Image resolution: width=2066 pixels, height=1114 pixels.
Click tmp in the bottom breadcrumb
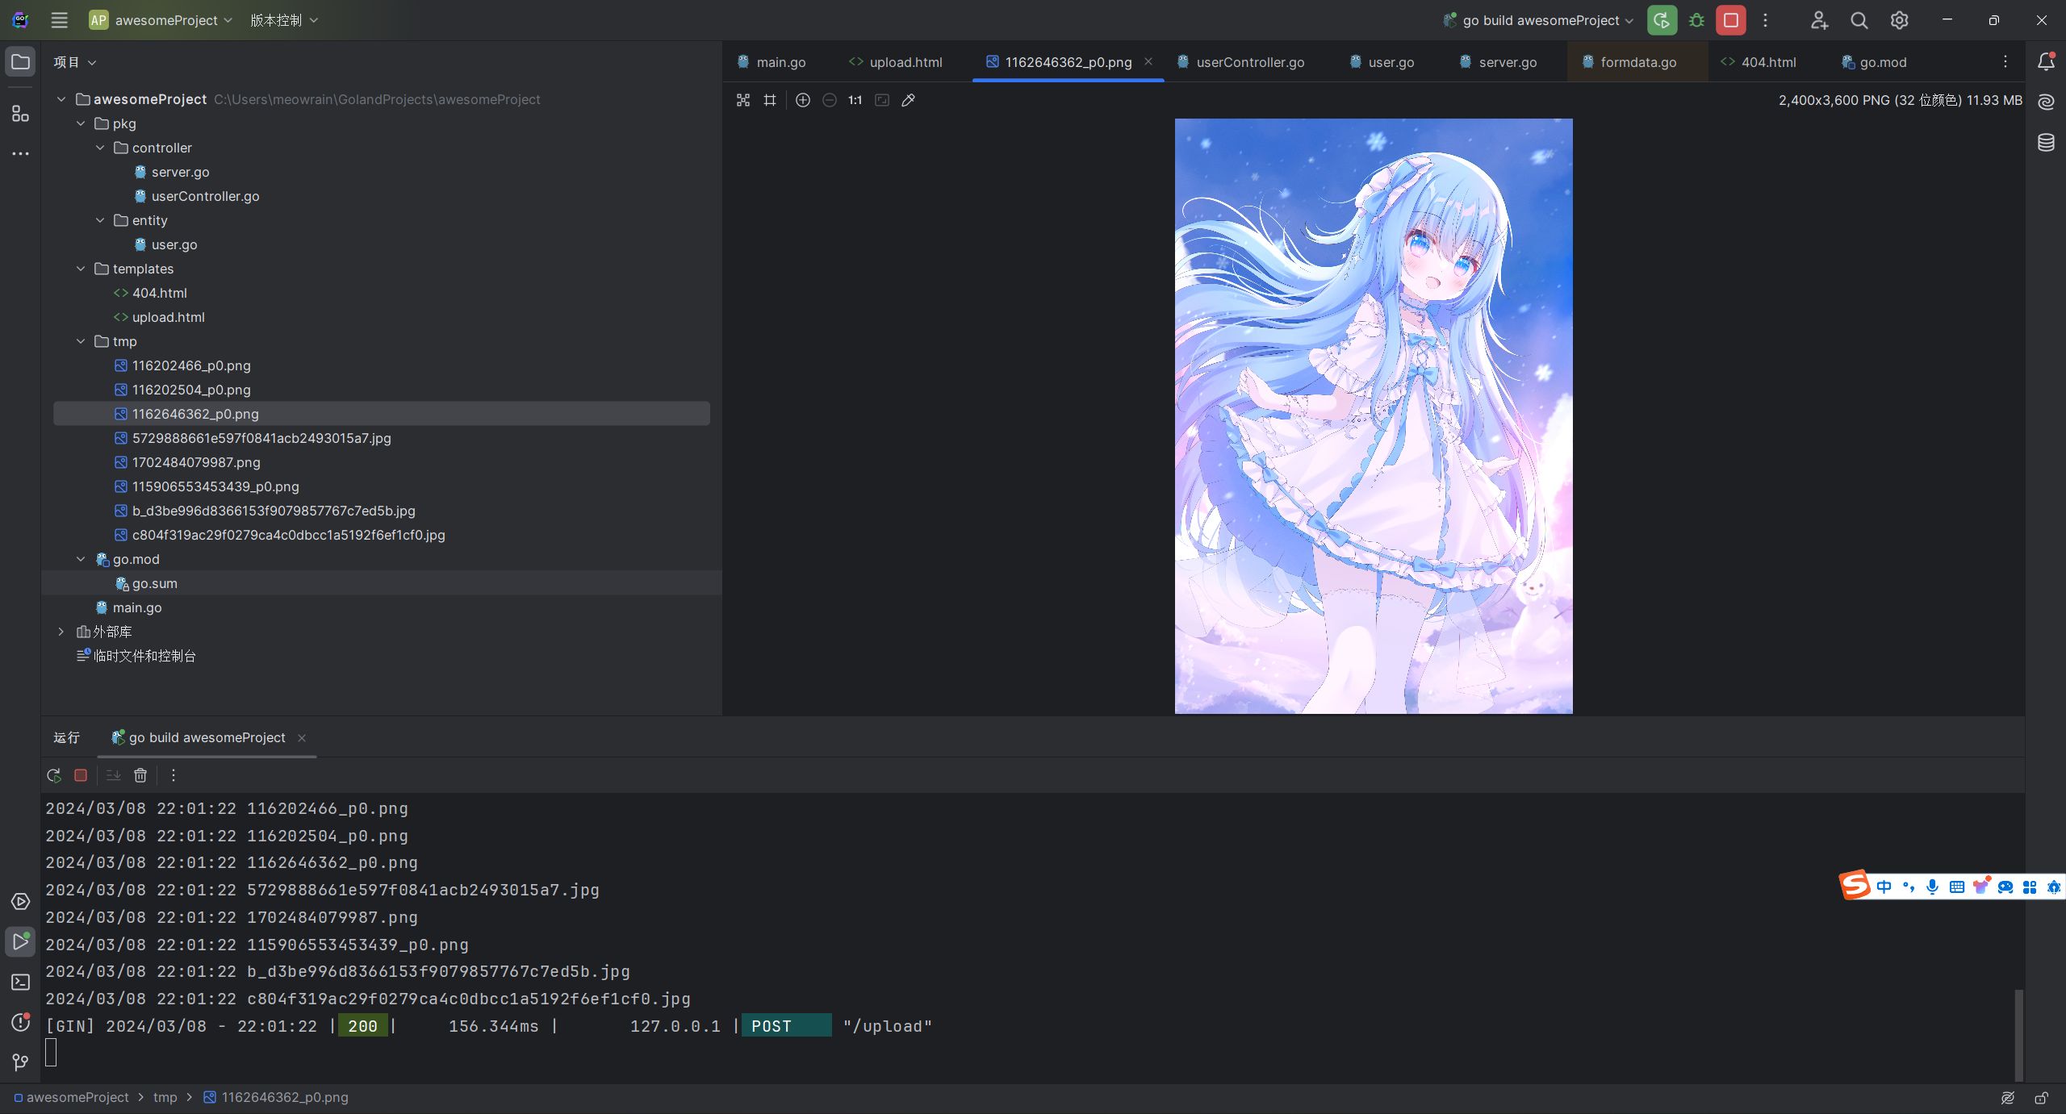(165, 1097)
